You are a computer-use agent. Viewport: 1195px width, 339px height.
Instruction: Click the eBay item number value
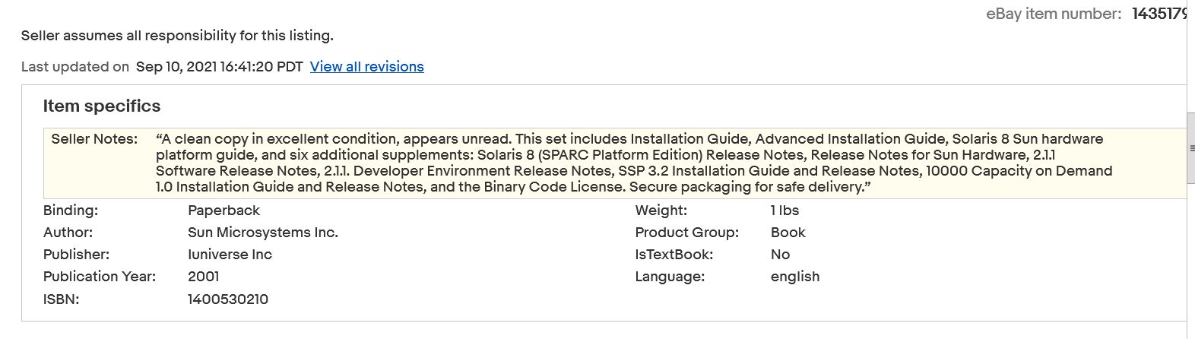[1158, 14]
